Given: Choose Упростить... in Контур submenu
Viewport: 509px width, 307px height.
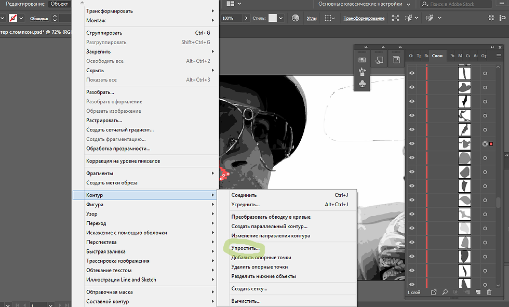Looking at the screenshot, I should click(245, 248).
